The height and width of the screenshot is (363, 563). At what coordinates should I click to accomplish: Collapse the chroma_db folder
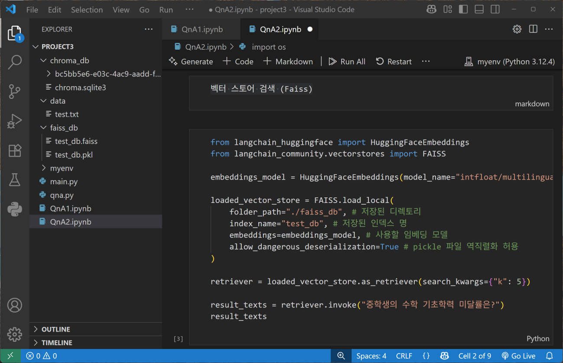(96, 61)
